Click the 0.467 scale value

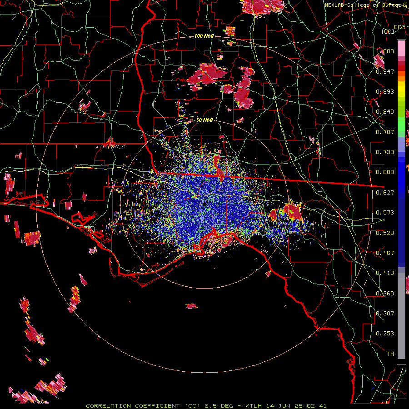[385, 253]
